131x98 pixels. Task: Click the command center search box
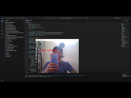[66, 18]
